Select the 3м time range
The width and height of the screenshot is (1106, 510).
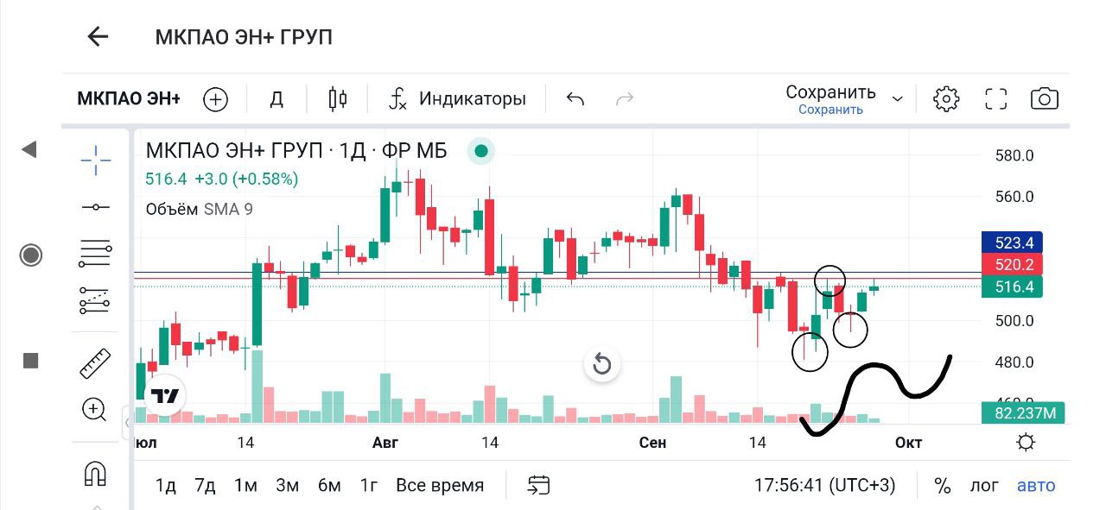coord(287,485)
